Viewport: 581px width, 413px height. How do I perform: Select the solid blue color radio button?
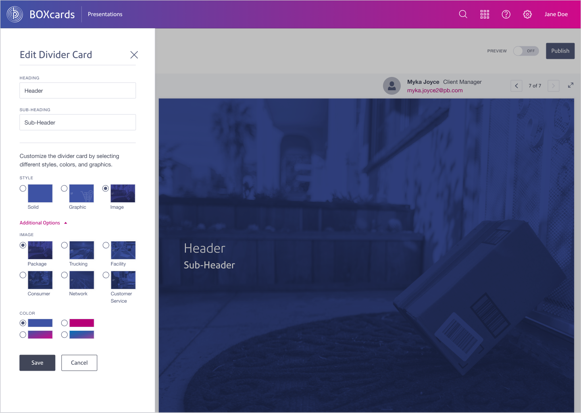click(23, 323)
